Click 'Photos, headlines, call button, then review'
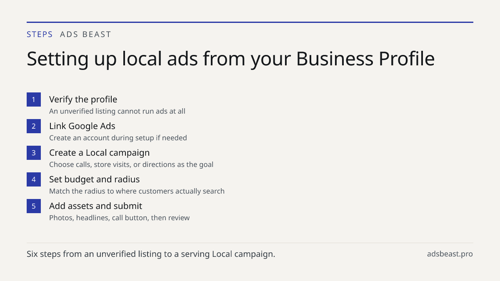 click(x=119, y=218)
